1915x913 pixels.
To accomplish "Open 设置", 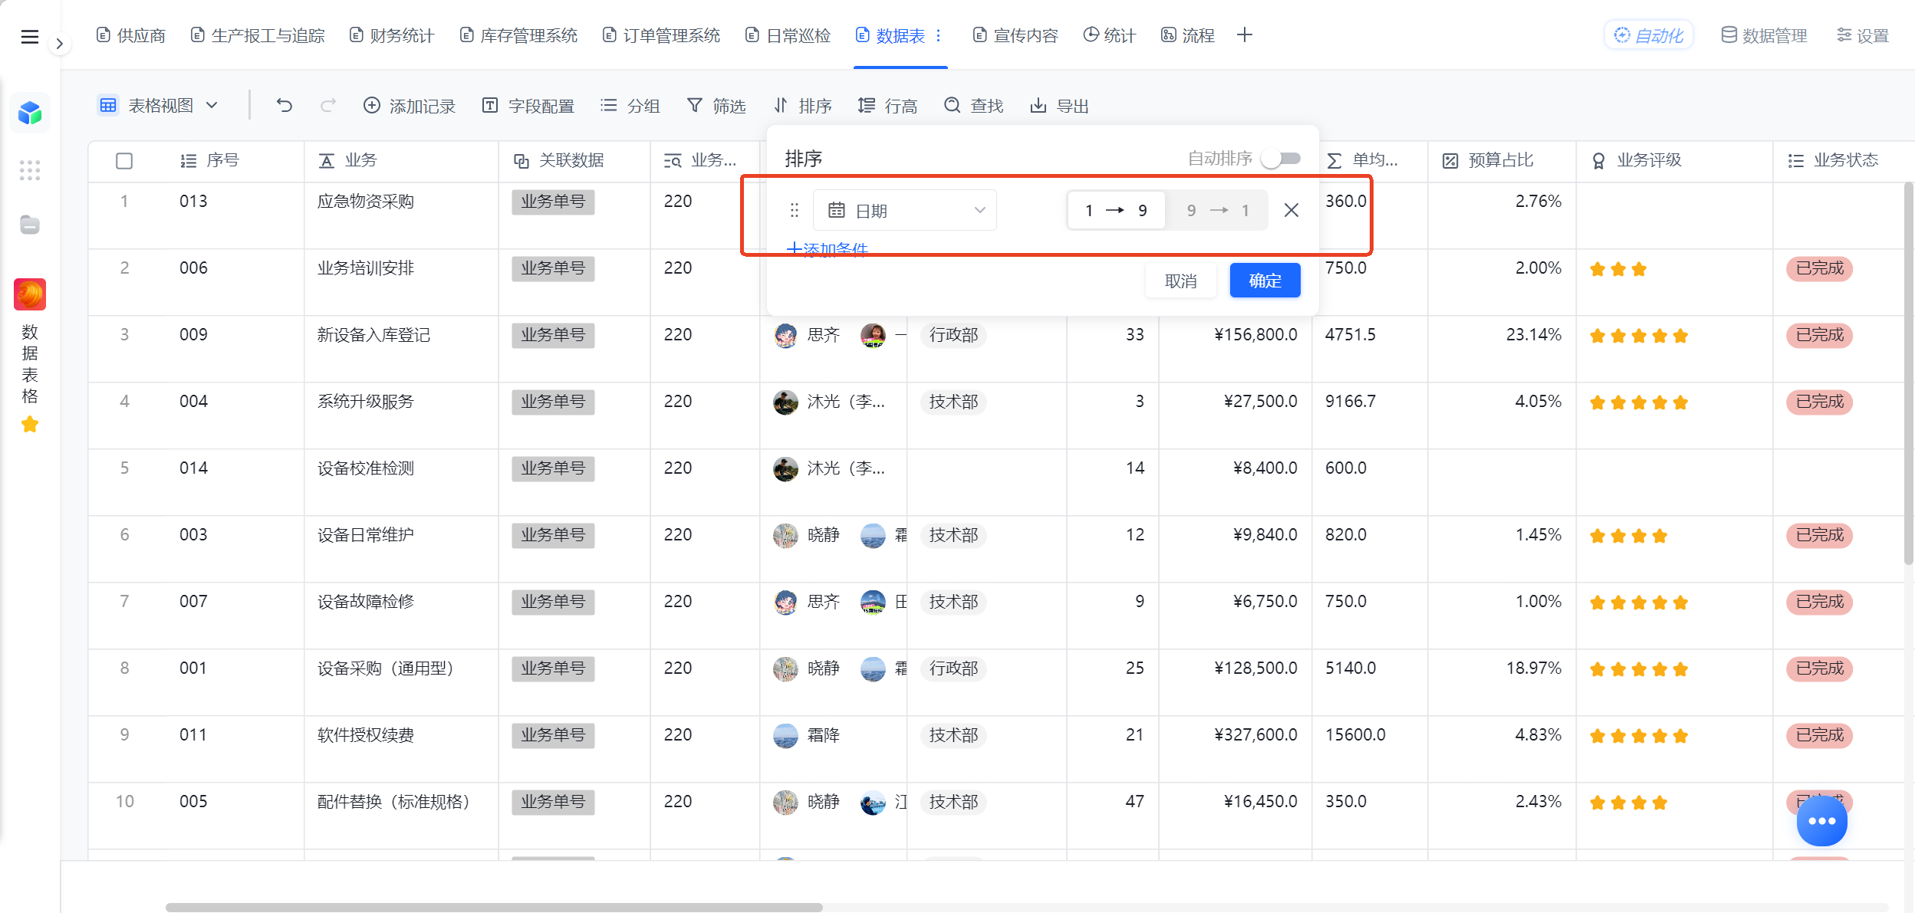I will 1863,35.
